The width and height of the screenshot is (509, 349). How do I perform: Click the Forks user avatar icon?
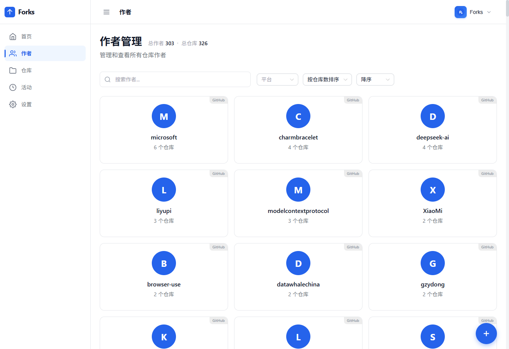pos(461,12)
